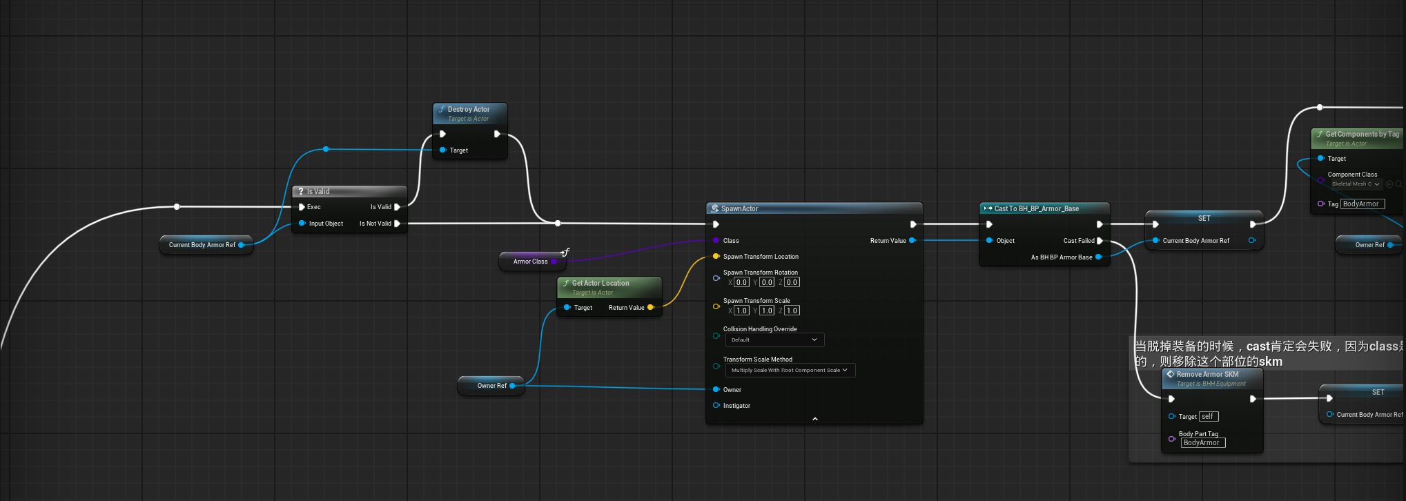Click the Destroy Actor Target pin
Viewport: 1406px width, 501px height.
(x=443, y=150)
